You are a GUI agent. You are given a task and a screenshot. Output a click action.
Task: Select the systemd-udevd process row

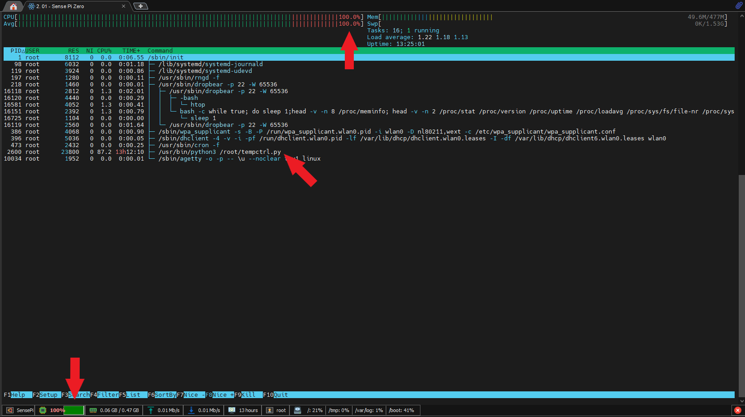point(369,71)
